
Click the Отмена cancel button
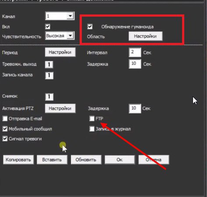coord(154,160)
